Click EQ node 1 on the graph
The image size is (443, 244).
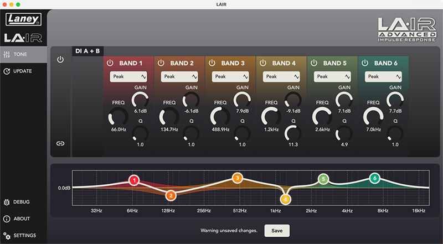pos(133,180)
